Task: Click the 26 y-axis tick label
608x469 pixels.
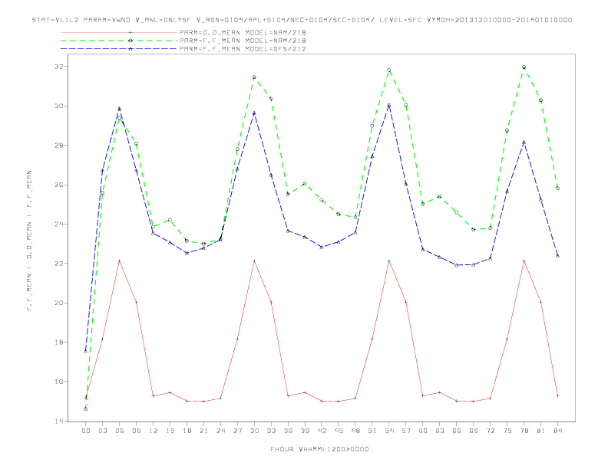Action: click(58, 185)
